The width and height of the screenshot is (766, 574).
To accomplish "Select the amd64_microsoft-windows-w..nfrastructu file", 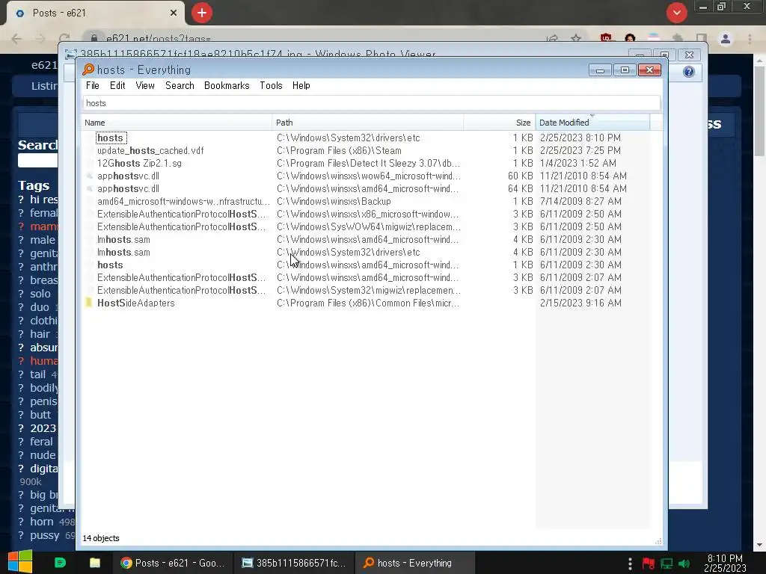I will click(x=367, y=202).
